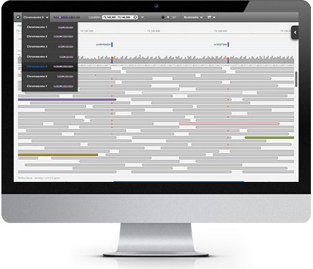Expand the side panel with arrow tab
Viewport: 313px width, 269px height.
[x=295, y=32]
